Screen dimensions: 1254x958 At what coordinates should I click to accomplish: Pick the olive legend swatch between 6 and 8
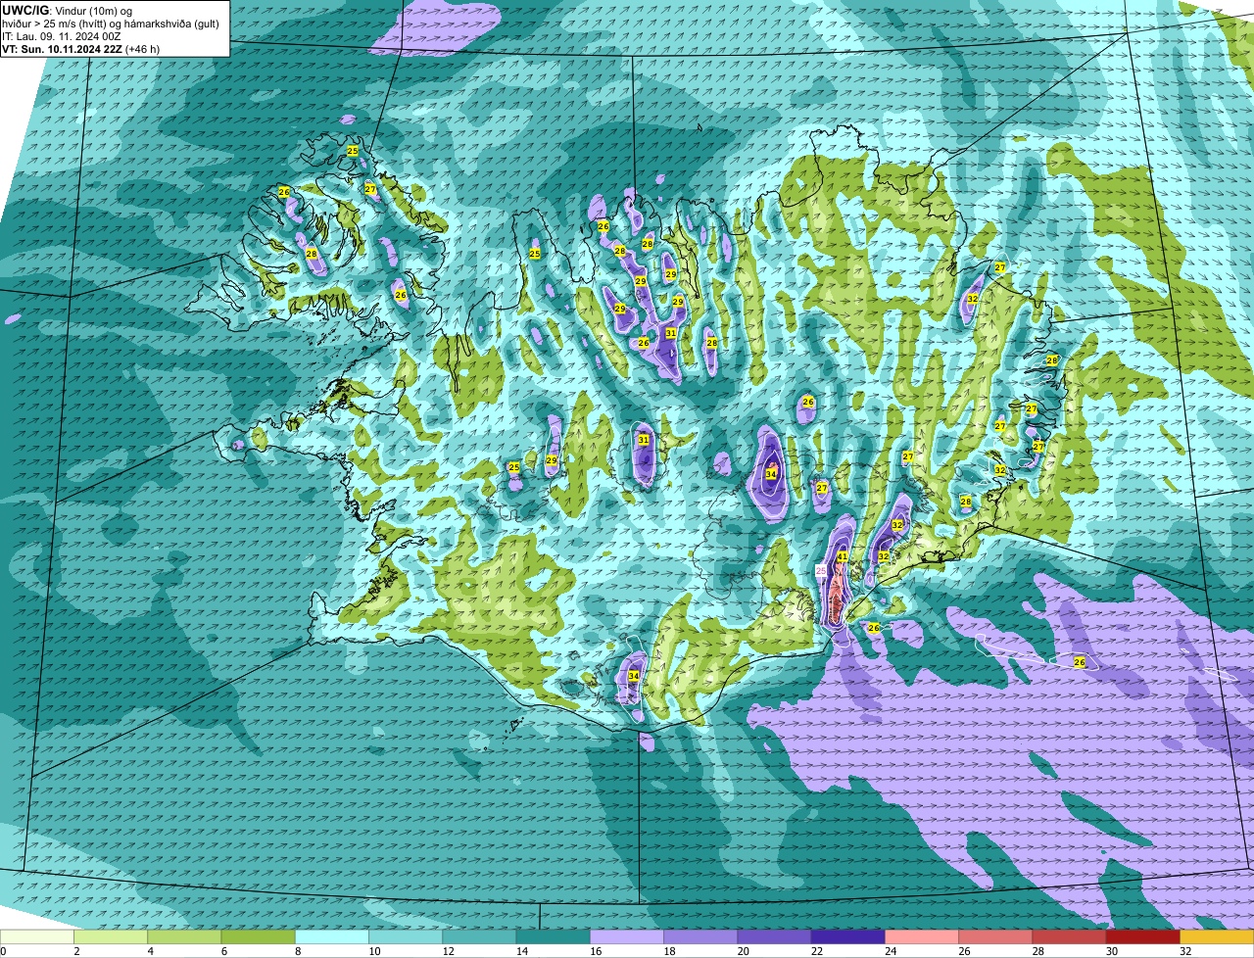tap(259, 936)
